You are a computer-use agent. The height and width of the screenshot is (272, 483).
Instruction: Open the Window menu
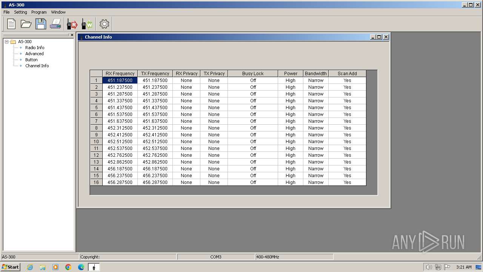coord(58,12)
